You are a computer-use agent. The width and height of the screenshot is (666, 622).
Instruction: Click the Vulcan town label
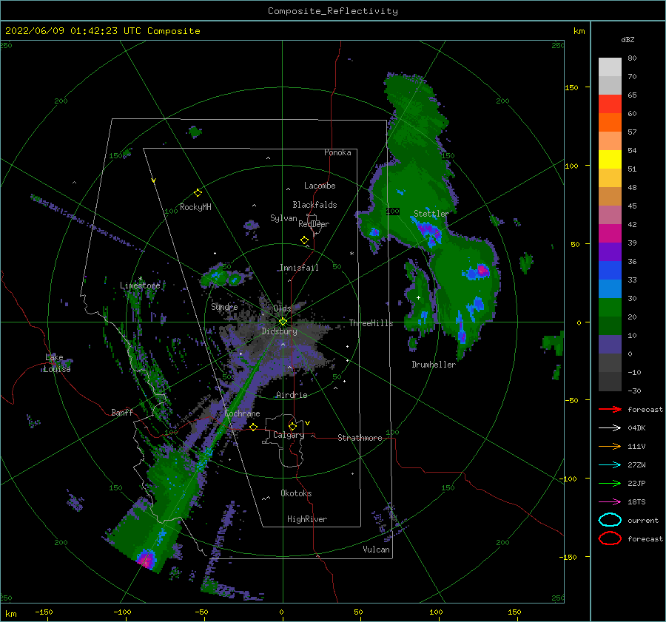376,550
